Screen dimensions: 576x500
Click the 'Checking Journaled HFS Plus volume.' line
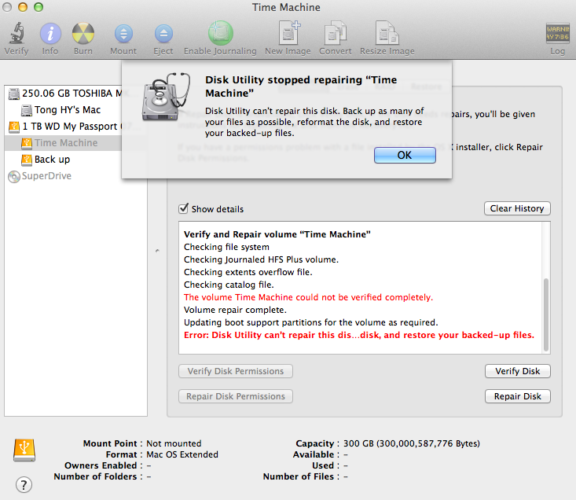click(261, 259)
